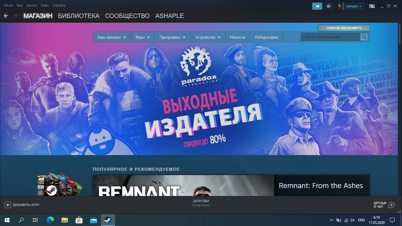This screenshot has width=402, height=226.
Task: Open the notification center icon
Action: 392,220
